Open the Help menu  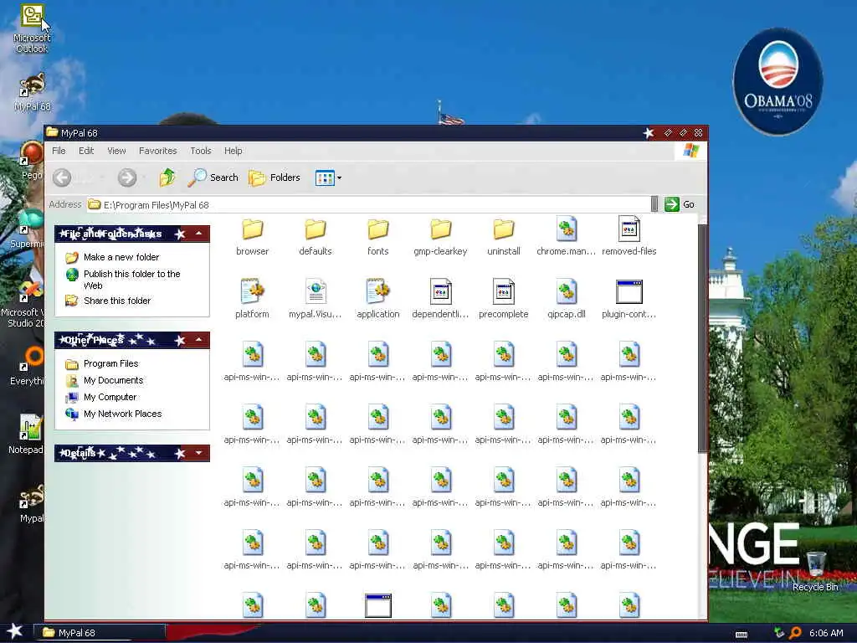(x=233, y=151)
